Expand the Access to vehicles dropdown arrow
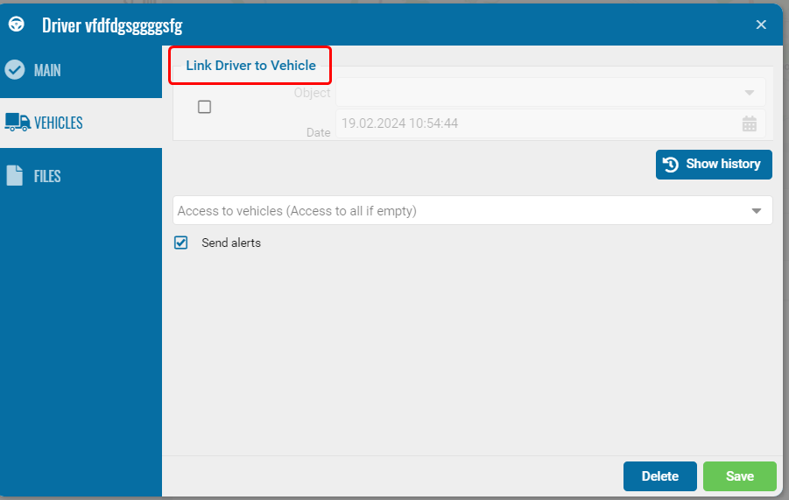Screen dimensions: 789x500 (x=757, y=211)
